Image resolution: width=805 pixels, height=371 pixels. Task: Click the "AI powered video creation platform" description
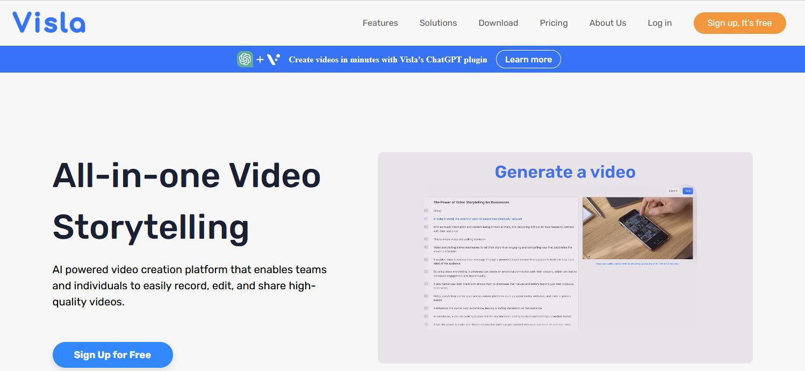pyautogui.click(x=190, y=286)
